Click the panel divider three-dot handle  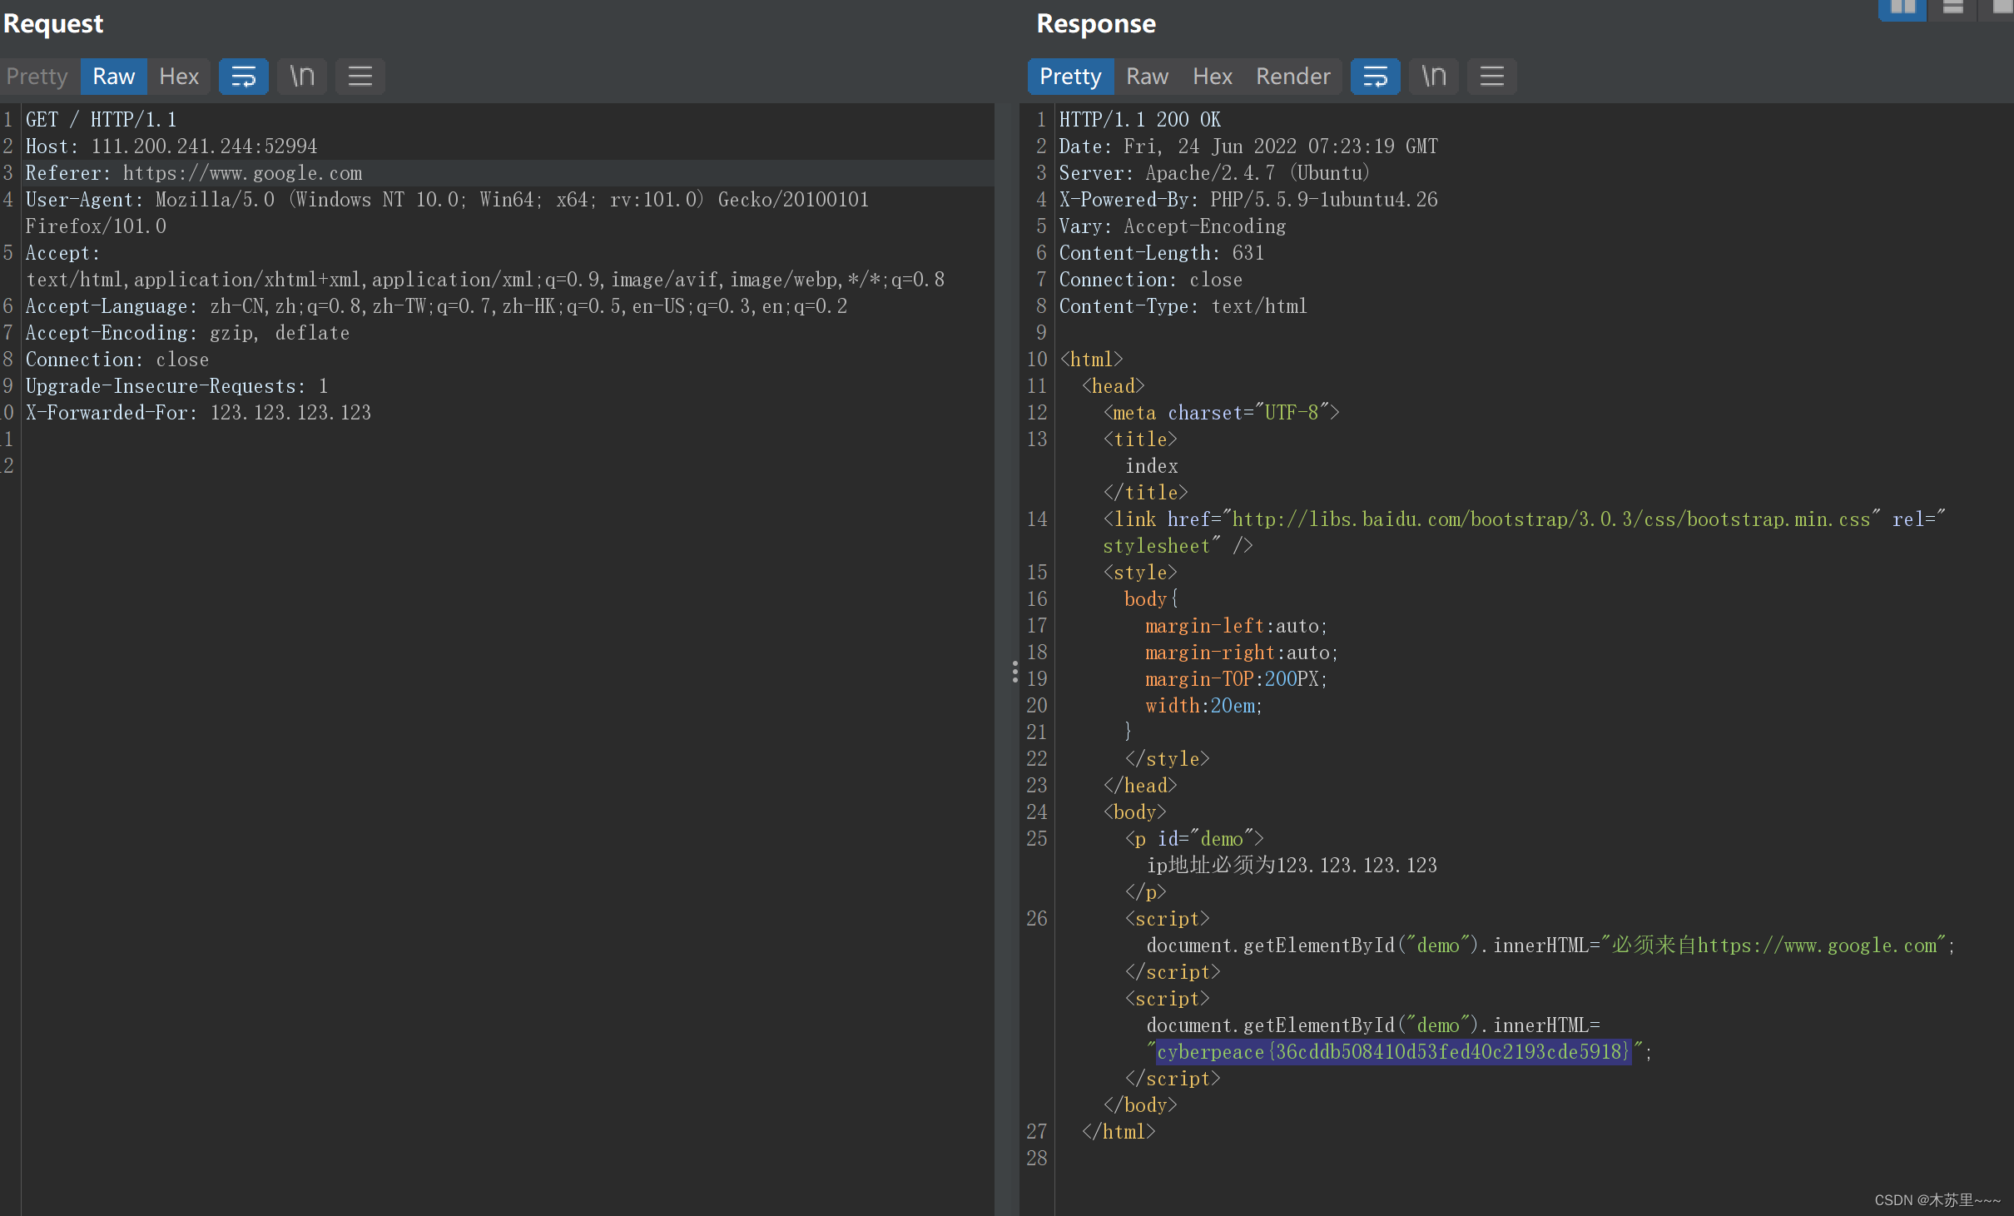tap(1014, 672)
